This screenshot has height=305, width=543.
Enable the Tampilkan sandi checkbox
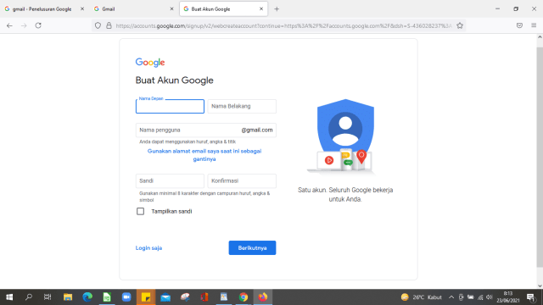[x=140, y=211]
